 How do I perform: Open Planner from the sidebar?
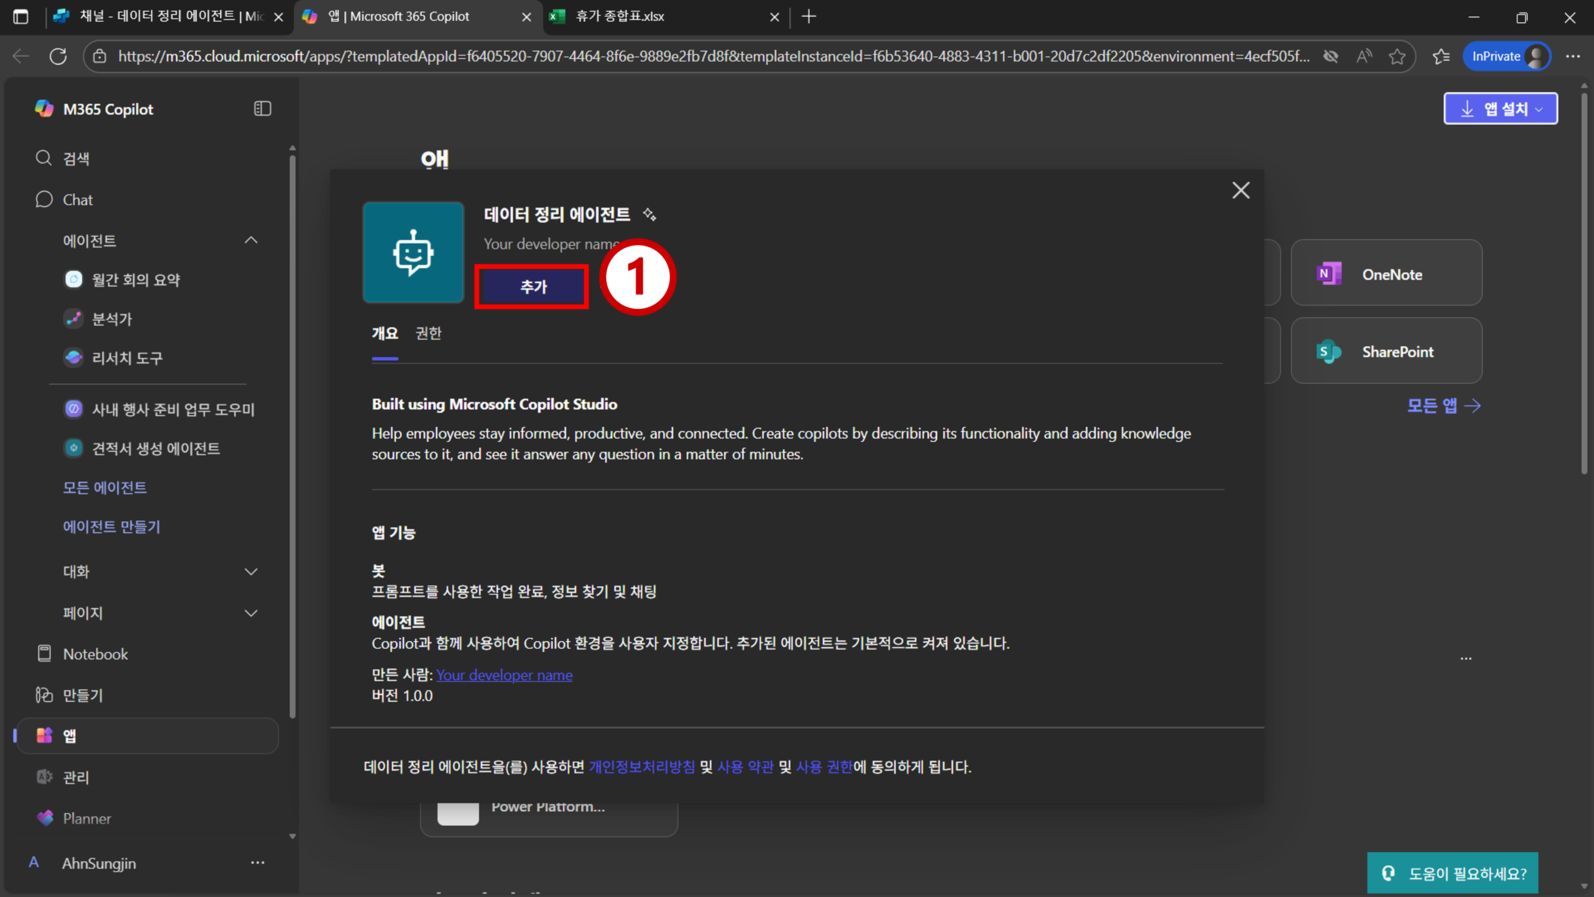point(86,818)
